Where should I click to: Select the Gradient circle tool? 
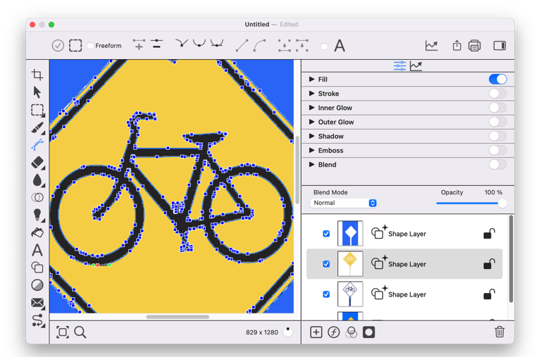(x=37, y=285)
